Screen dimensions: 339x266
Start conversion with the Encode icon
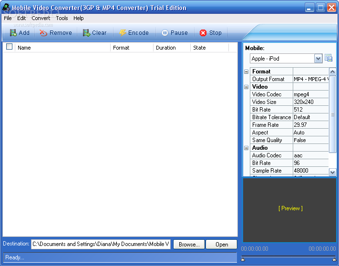tap(123, 33)
